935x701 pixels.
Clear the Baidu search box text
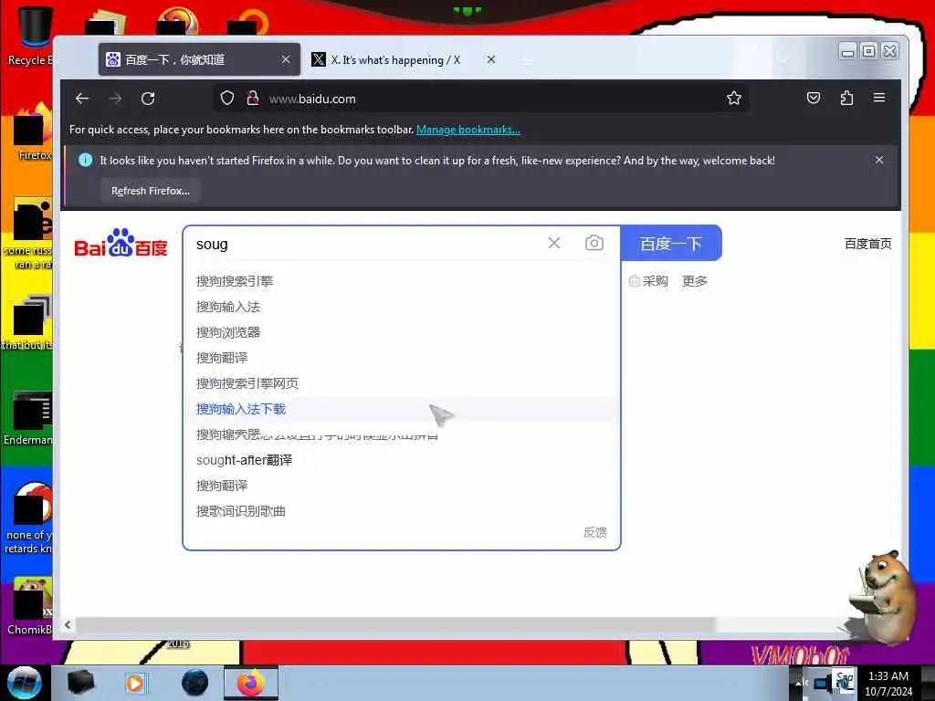pyautogui.click(x=554, y=243)
